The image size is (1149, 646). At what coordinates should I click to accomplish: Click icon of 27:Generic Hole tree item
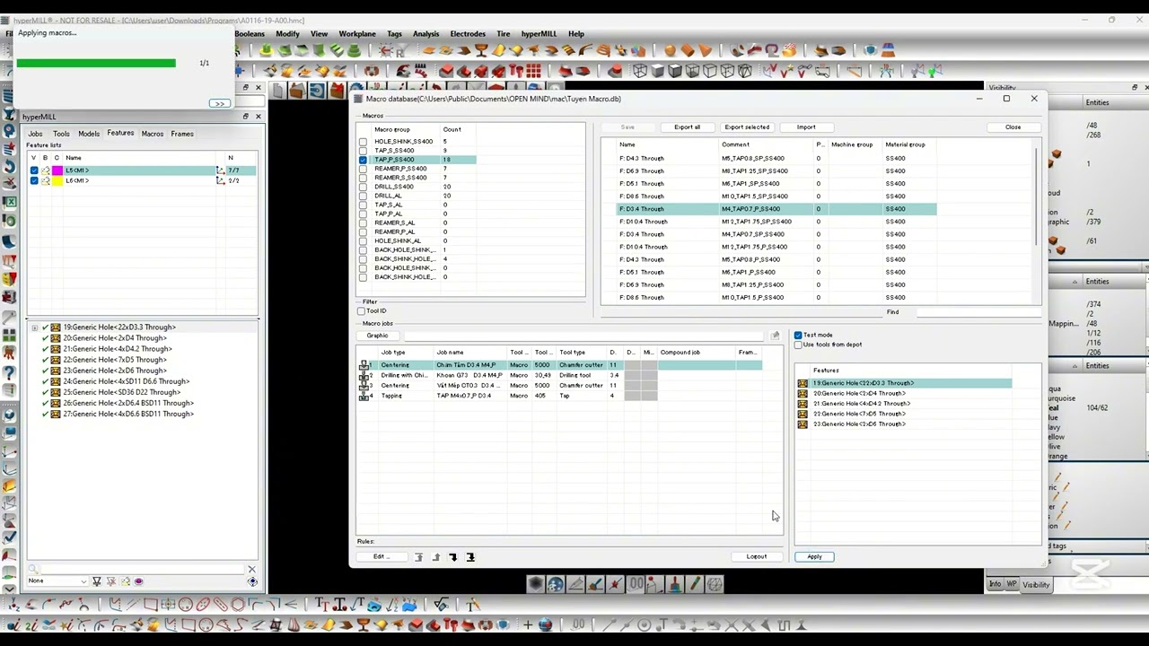point(56,414)
